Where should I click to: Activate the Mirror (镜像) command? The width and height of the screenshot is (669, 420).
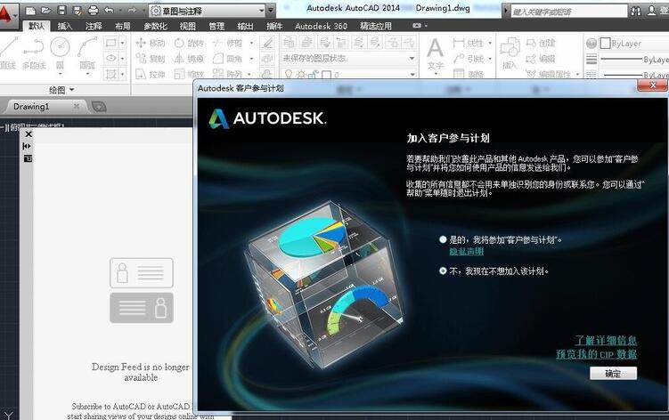(x=189, y=59)
